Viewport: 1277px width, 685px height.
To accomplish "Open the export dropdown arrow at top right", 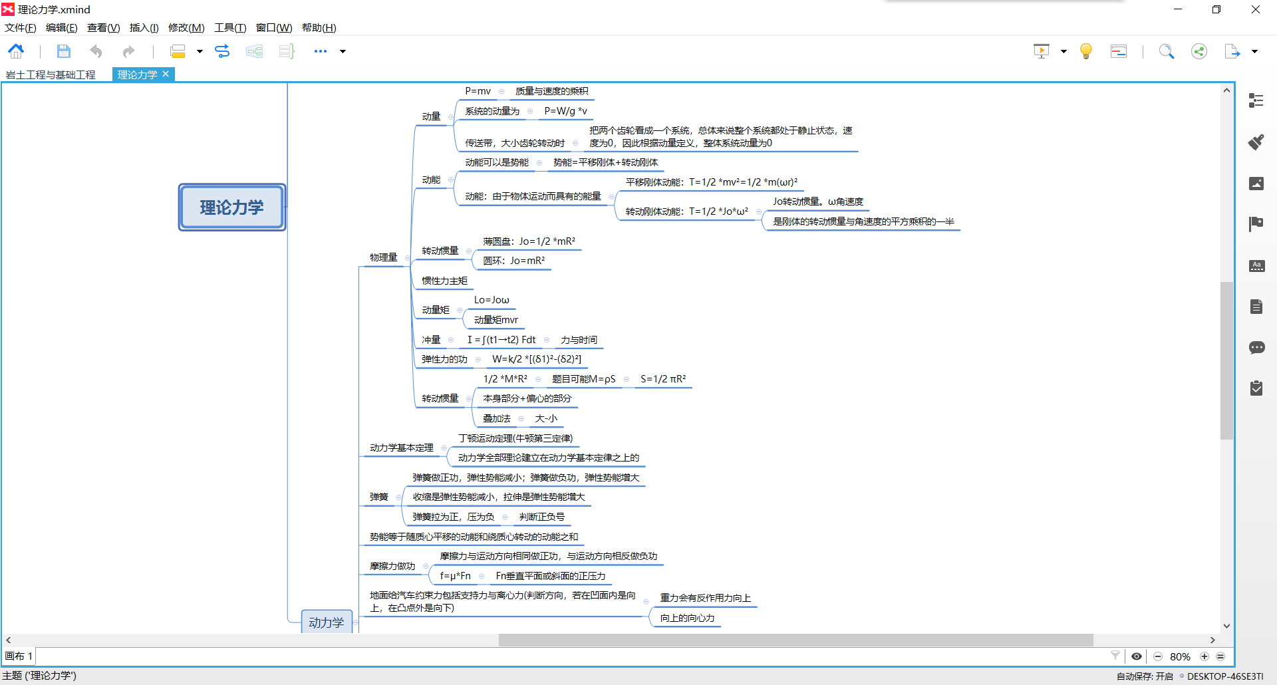I will tap(1254, 51).
